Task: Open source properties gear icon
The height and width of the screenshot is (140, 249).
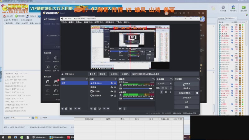Action: pos(100,109)
